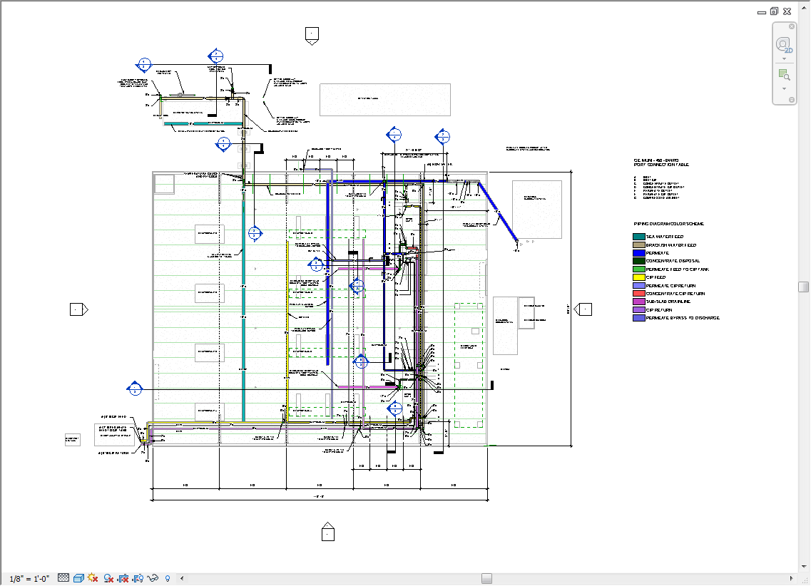Toggle the Reveal Hidden Elements lightbulb
Viewport: 811px width, 586px height.
pos(167,578)
